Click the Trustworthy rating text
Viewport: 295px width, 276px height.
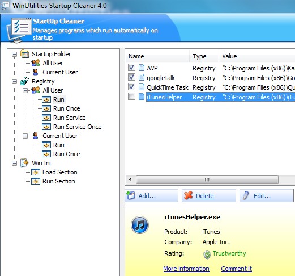(x=229, y=253)
